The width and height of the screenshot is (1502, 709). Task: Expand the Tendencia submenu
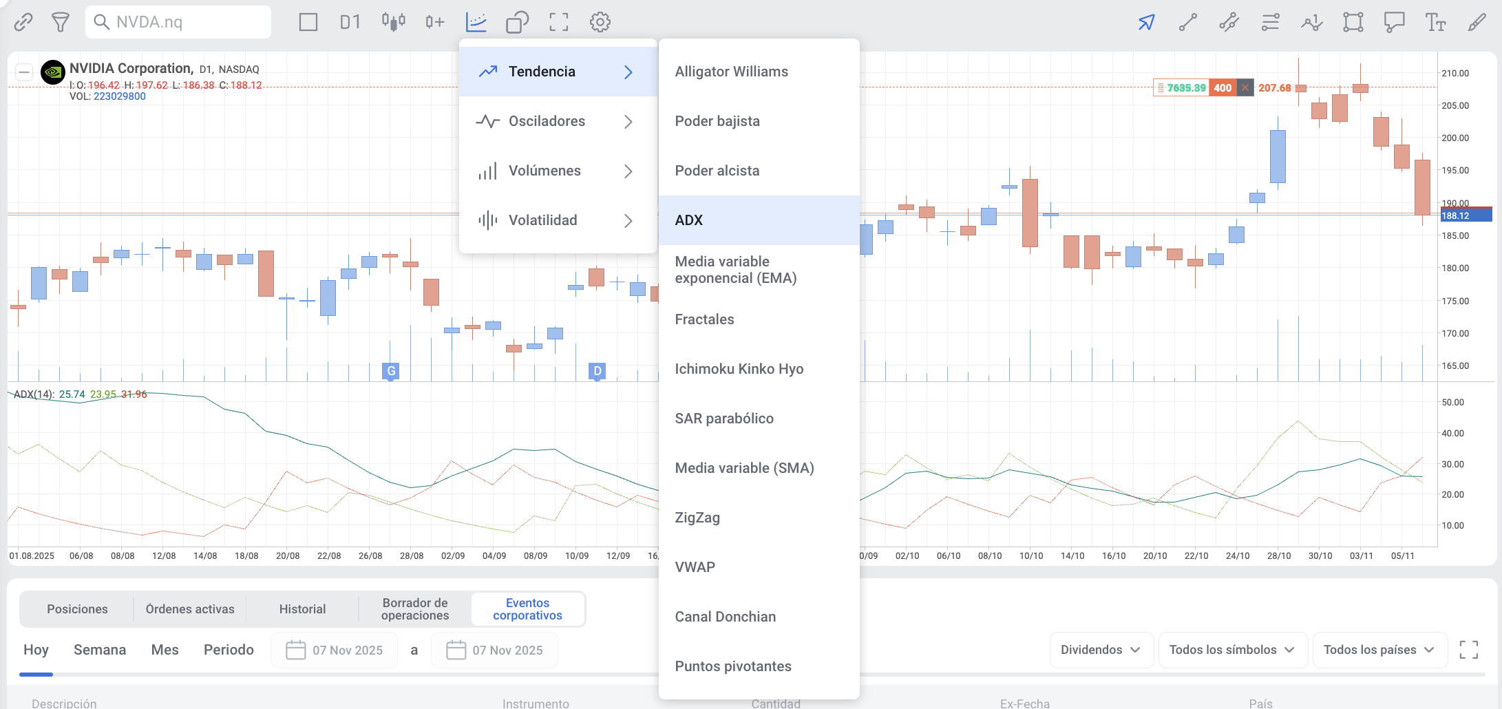click(558, 72)
